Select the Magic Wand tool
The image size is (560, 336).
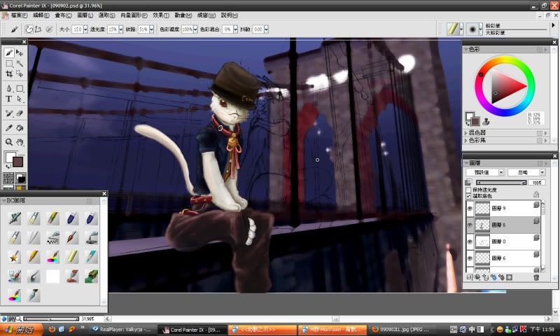(x=20, y=64)
